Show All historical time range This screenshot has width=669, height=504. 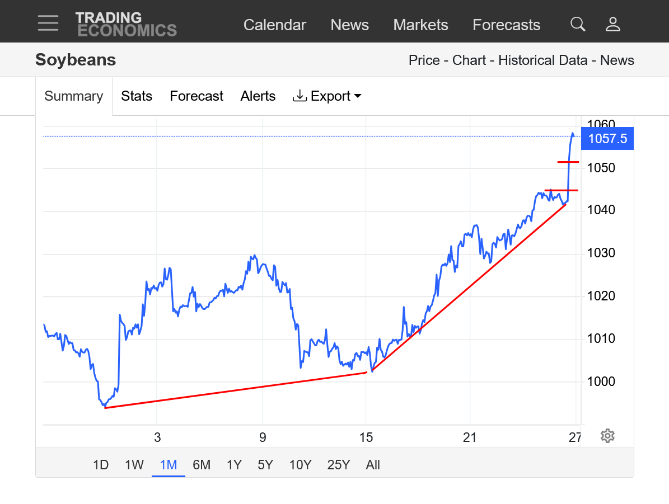[373, 465]
